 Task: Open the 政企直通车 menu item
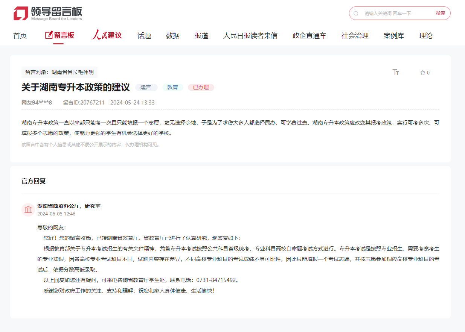pos(309,35)
